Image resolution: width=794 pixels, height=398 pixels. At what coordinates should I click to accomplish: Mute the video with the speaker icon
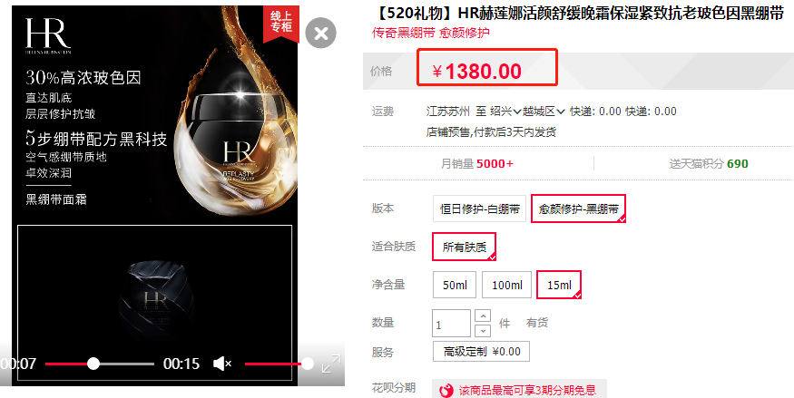[x=222, y=364]
